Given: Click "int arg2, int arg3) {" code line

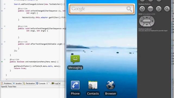Looking at the screenshot, I should coord(37,31).
